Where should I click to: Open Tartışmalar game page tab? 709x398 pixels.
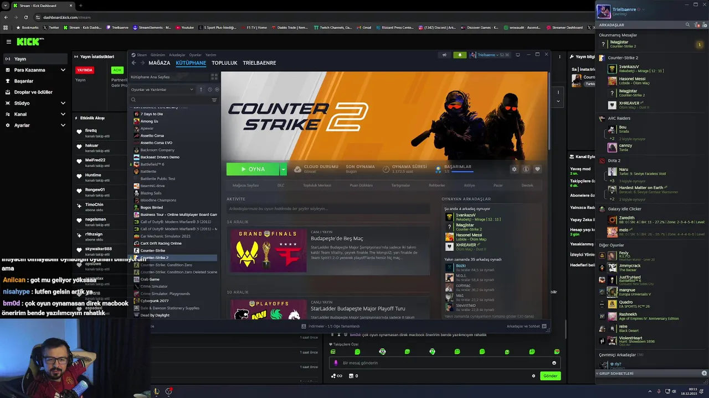coord(400,185)
